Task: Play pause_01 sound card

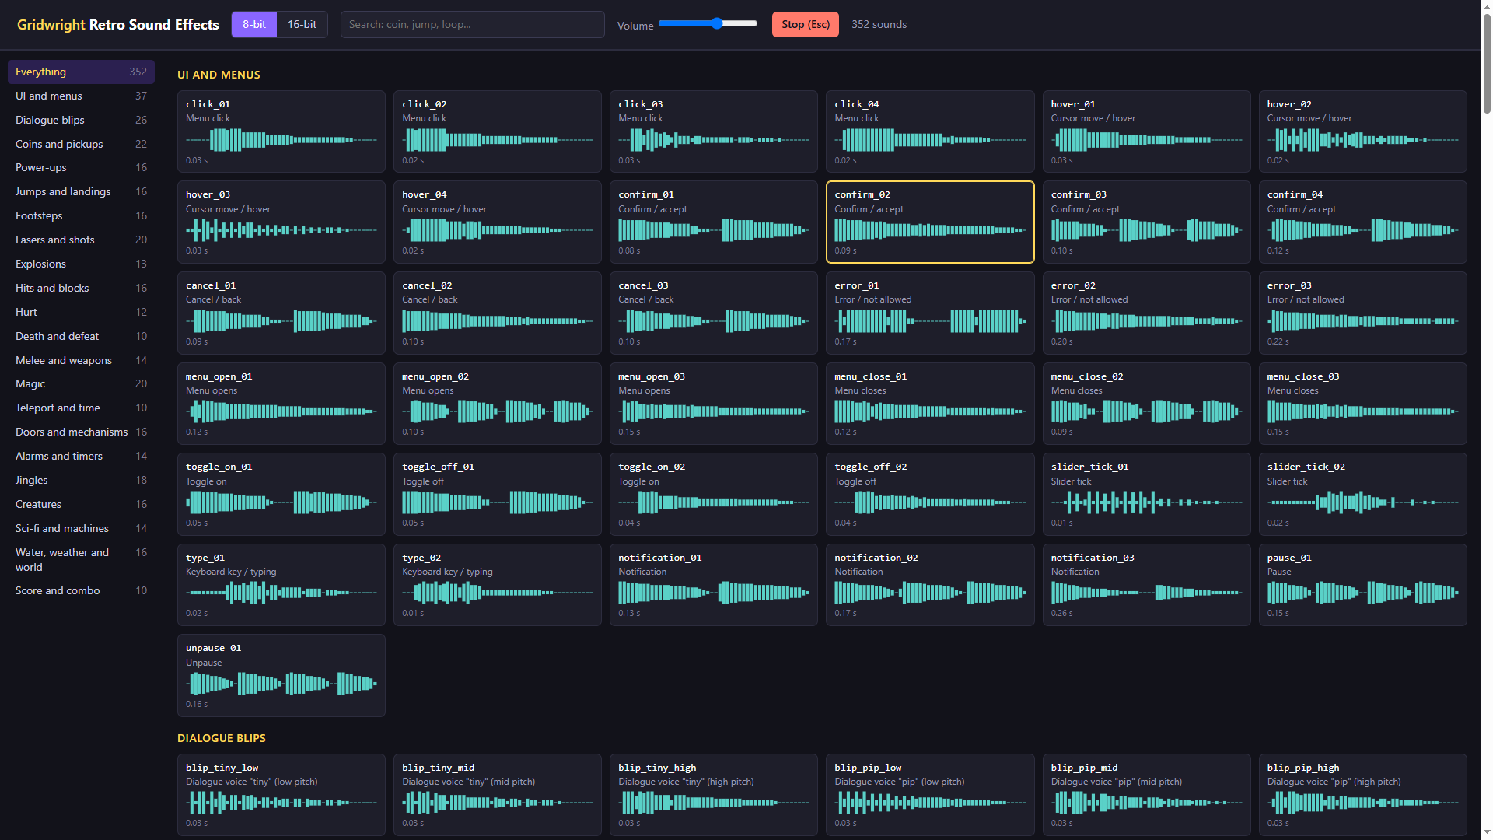Action: click(x=1362, y=585)
